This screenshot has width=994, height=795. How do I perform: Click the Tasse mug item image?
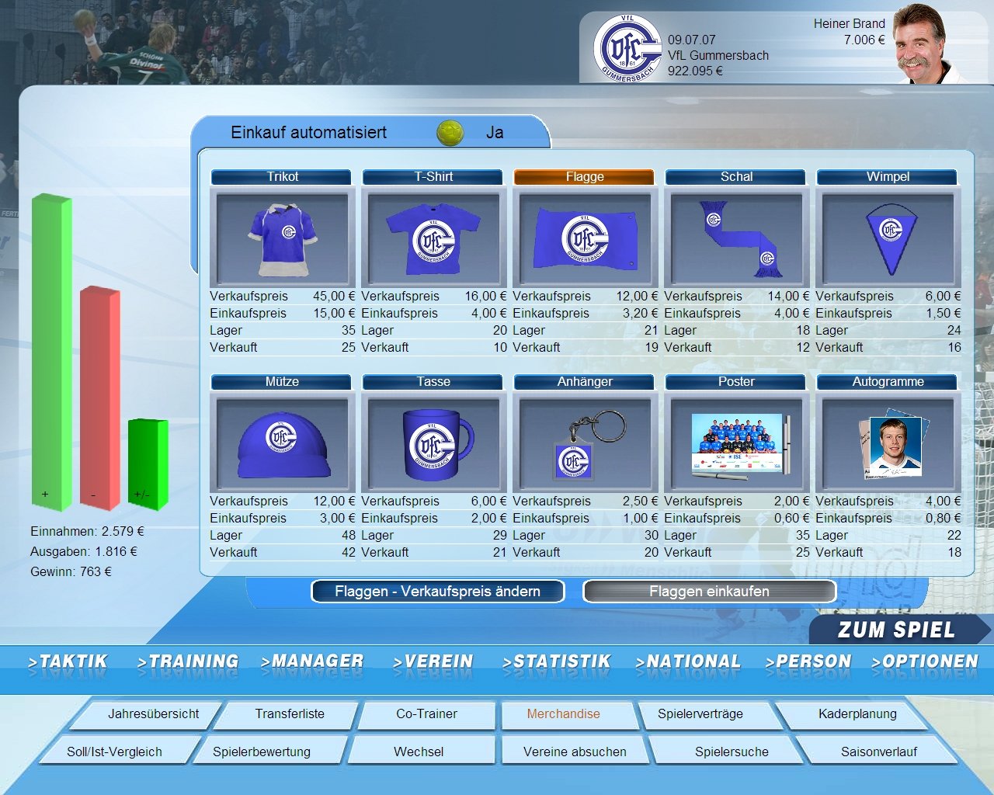tap(433, 444)
